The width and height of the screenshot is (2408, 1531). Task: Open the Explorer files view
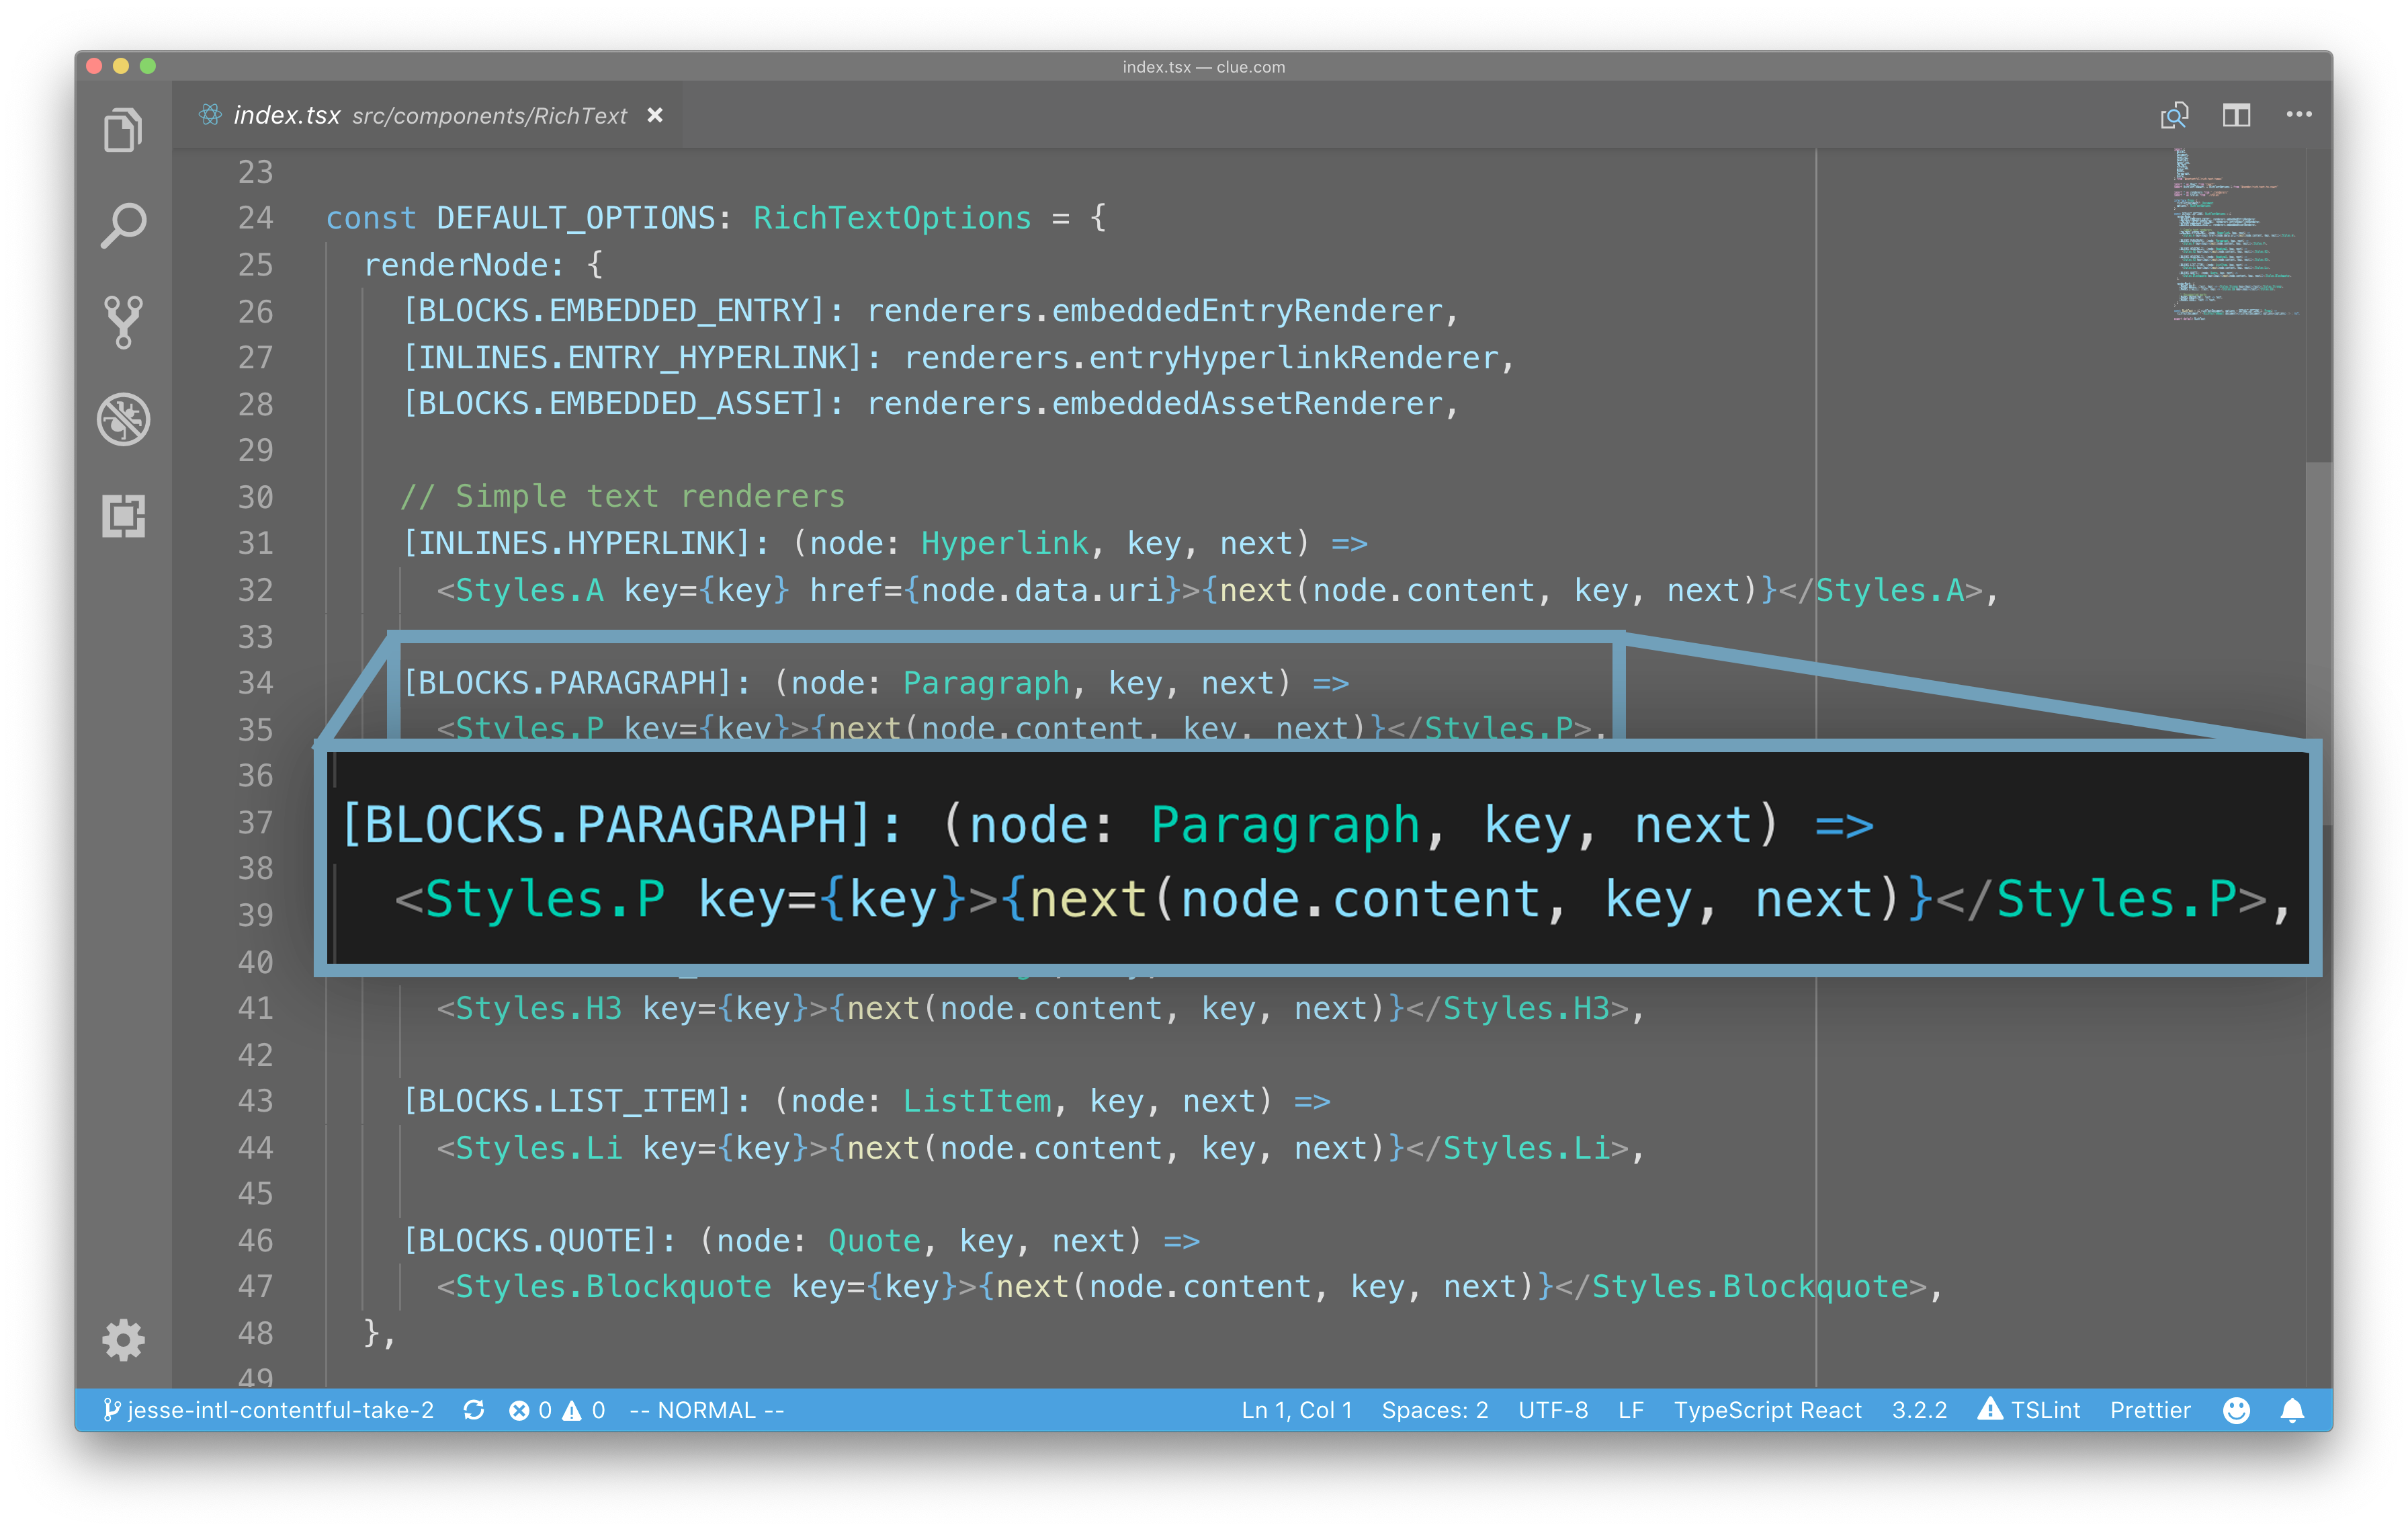pyautogui.click(x=123, y=131)
